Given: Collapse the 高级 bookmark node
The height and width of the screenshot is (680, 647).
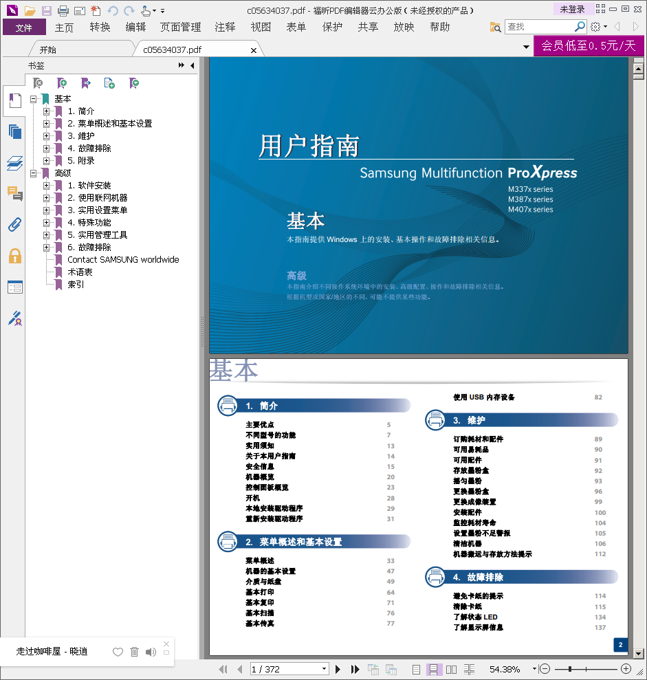Looking at the screenshot, I should (x=34, y=173).
